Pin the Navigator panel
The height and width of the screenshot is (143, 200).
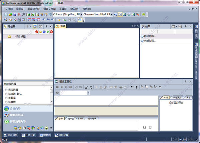46,26
